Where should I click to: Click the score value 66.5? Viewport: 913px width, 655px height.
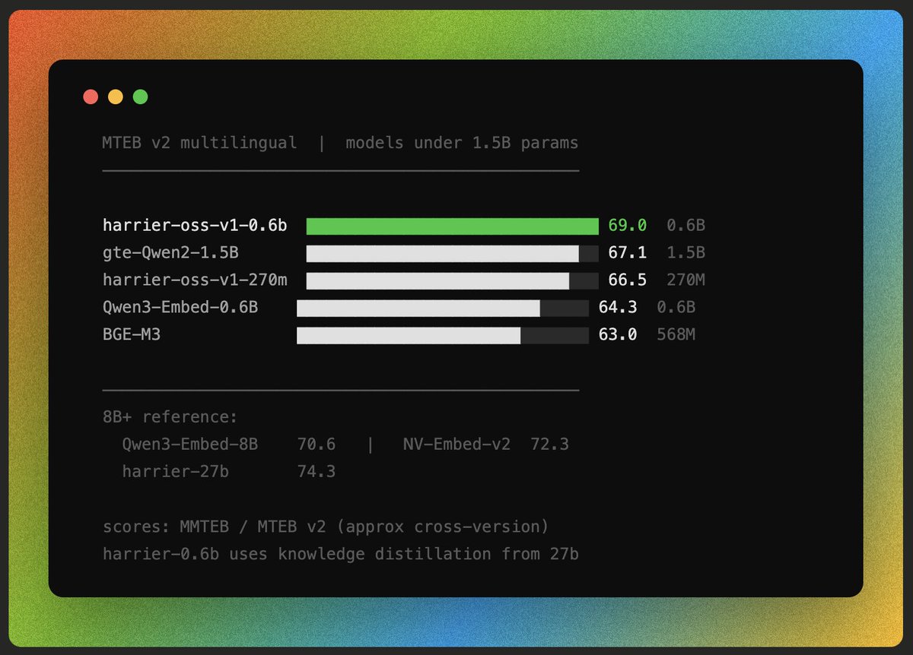tap(628, 280)
